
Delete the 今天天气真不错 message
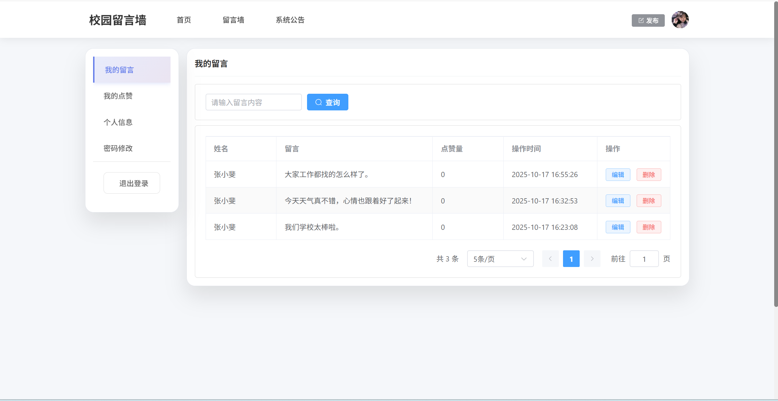[x=648, y=201]
